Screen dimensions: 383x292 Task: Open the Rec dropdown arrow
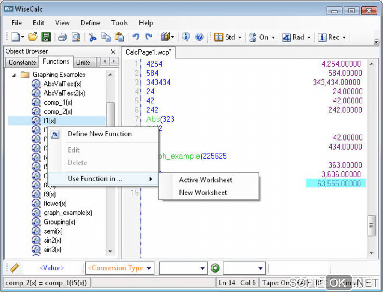(x=344, y=37)
